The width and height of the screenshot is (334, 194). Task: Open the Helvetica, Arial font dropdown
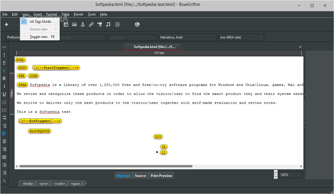click(187, 37)
